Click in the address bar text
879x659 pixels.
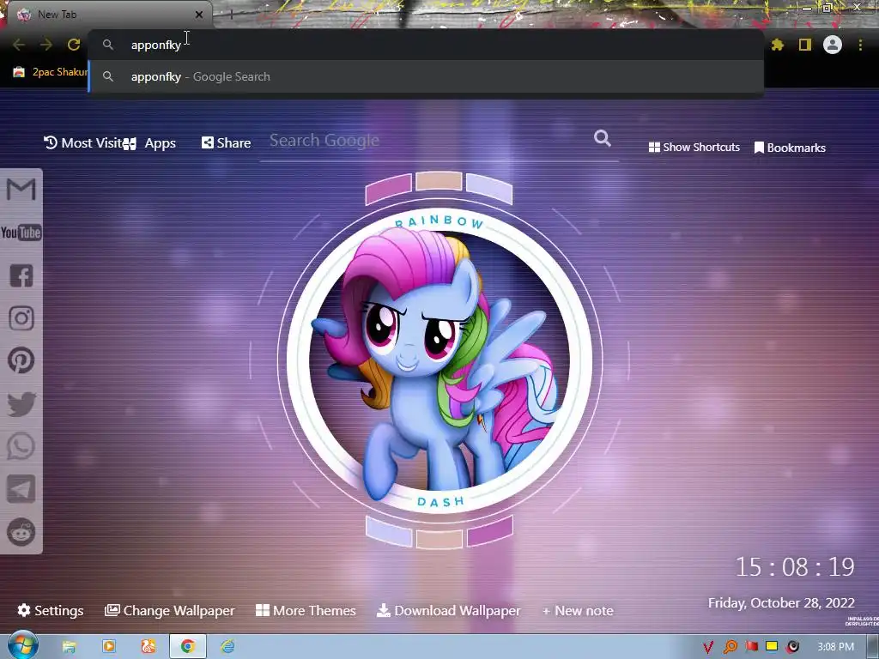[156, 45]
